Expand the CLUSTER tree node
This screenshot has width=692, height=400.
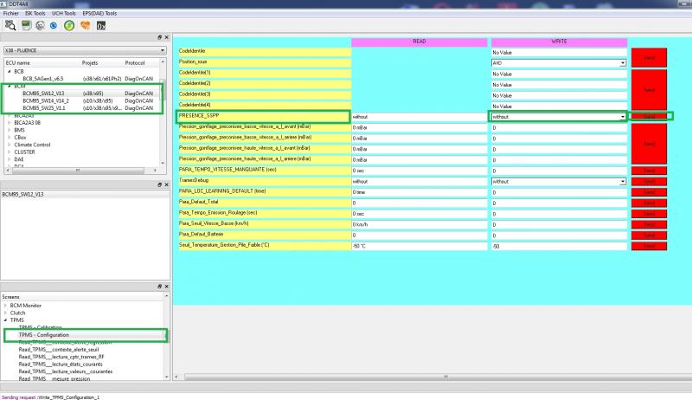[x=10, y=152]
